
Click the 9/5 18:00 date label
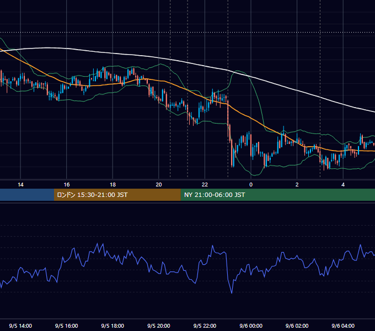click(113, 325)
